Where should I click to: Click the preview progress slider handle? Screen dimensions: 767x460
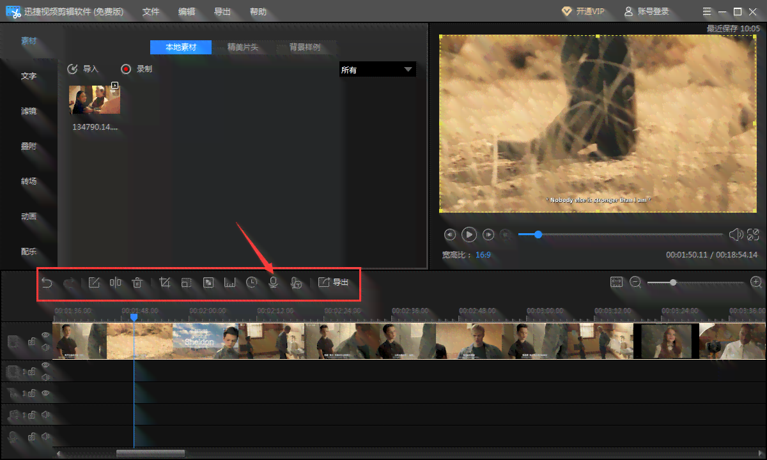click(x=538, y=234)
